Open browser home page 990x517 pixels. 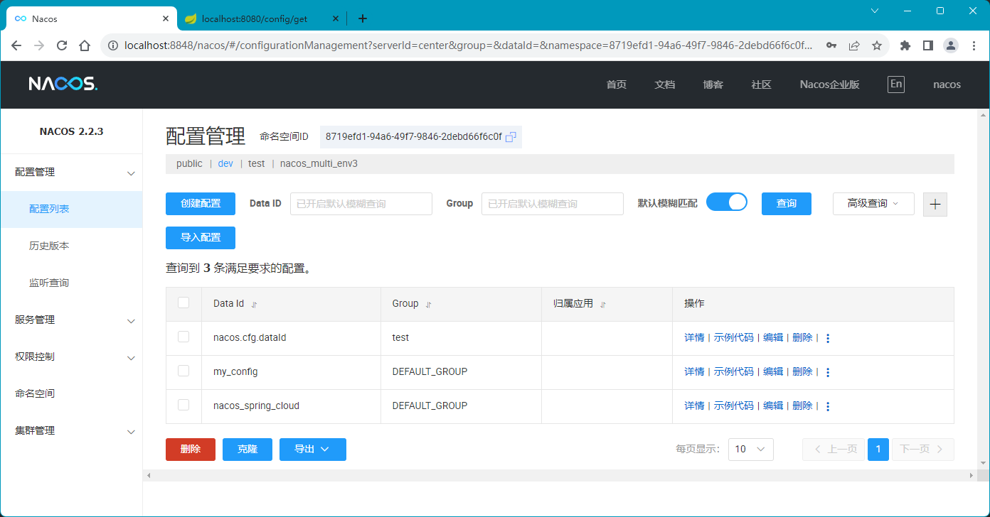tap(85, 45)
